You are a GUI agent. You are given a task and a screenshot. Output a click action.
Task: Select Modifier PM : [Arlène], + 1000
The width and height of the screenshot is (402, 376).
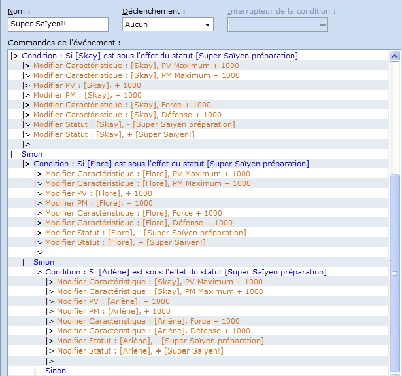point(199,311)
